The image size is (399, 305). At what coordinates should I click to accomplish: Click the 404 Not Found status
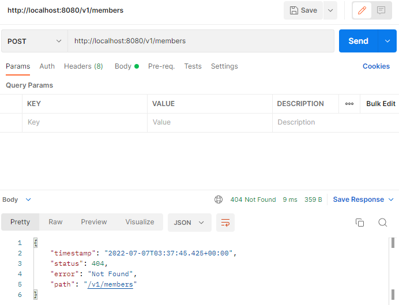click(253, 199)
